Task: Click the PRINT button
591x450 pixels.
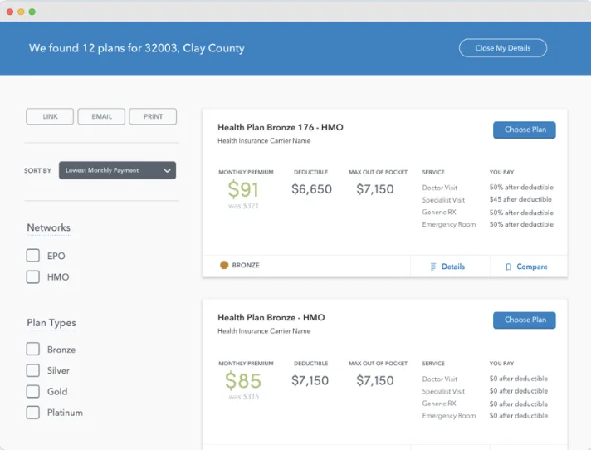Action: (153, 117)
